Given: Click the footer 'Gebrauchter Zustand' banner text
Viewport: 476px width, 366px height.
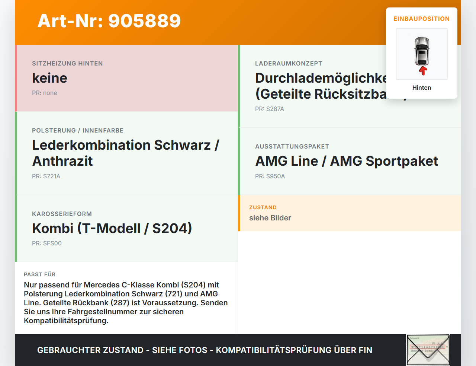Looking at the screenshot, I should (205, 350).
